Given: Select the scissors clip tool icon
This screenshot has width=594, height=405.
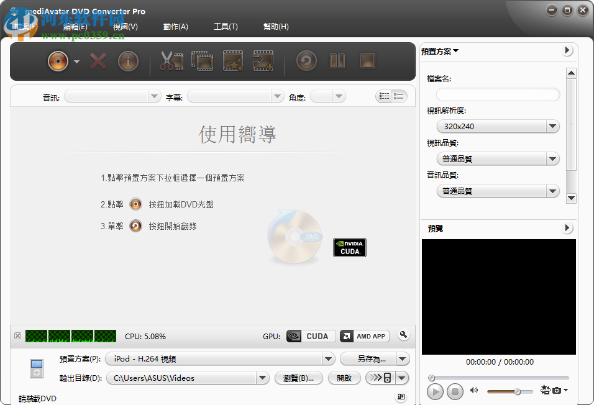Looking at the screenshot, I should coord(171,61).
